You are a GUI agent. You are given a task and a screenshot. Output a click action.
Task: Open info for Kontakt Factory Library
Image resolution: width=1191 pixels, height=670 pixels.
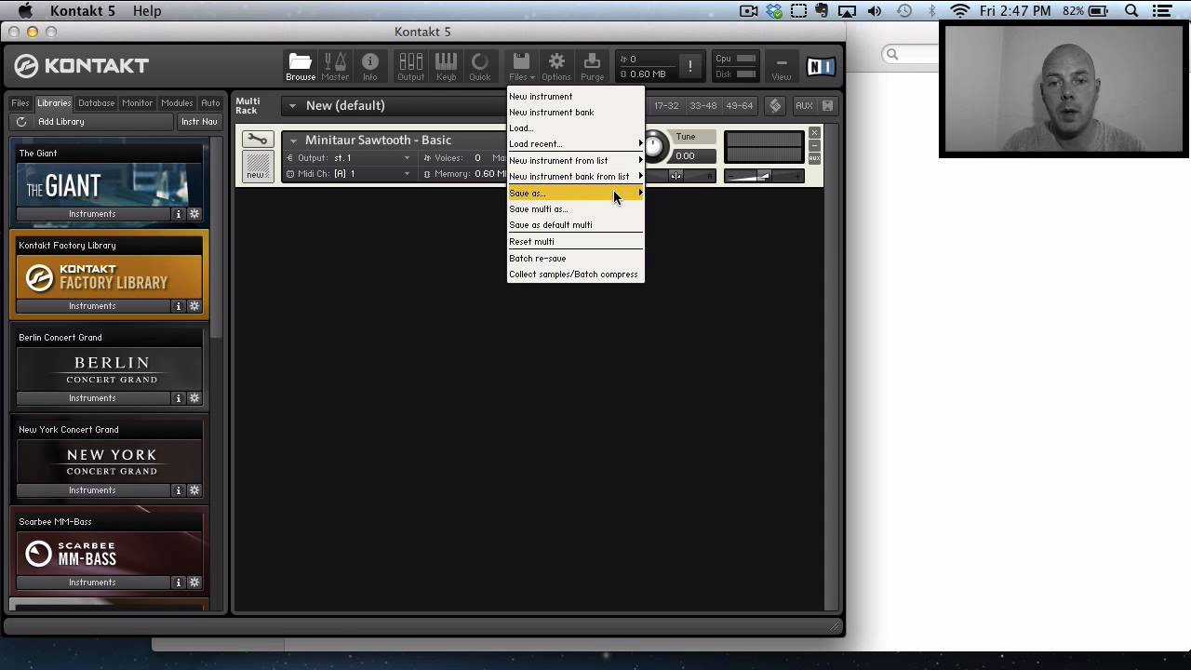point(179,306)
